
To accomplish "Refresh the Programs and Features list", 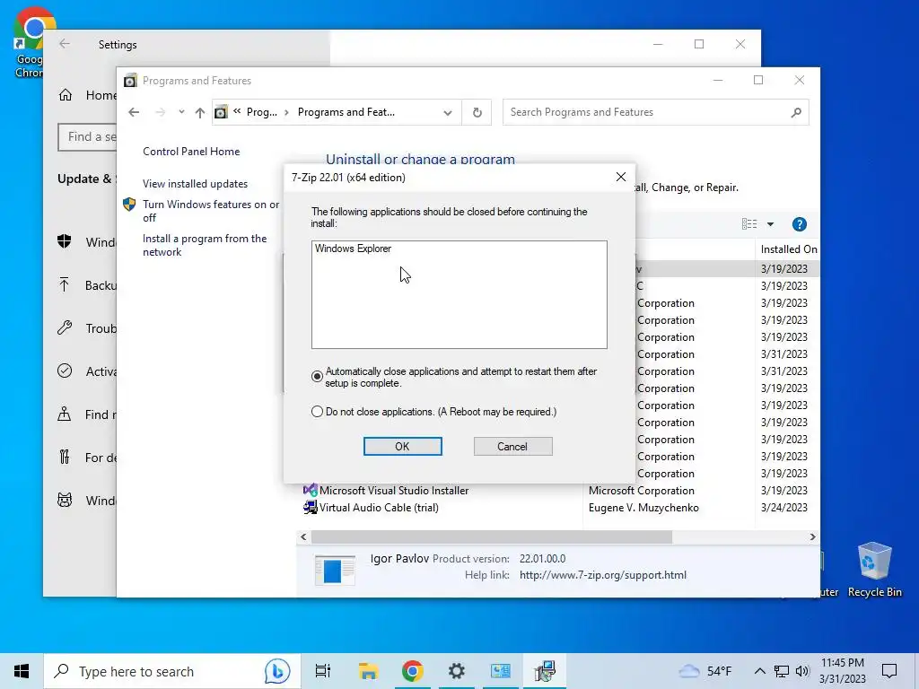I will pos(477,112).
